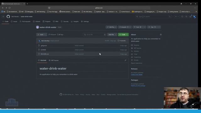This screenshot has width=201, height=113.
Task: Click the commit author avatar in latest commit row
Action: pos(40,41)
